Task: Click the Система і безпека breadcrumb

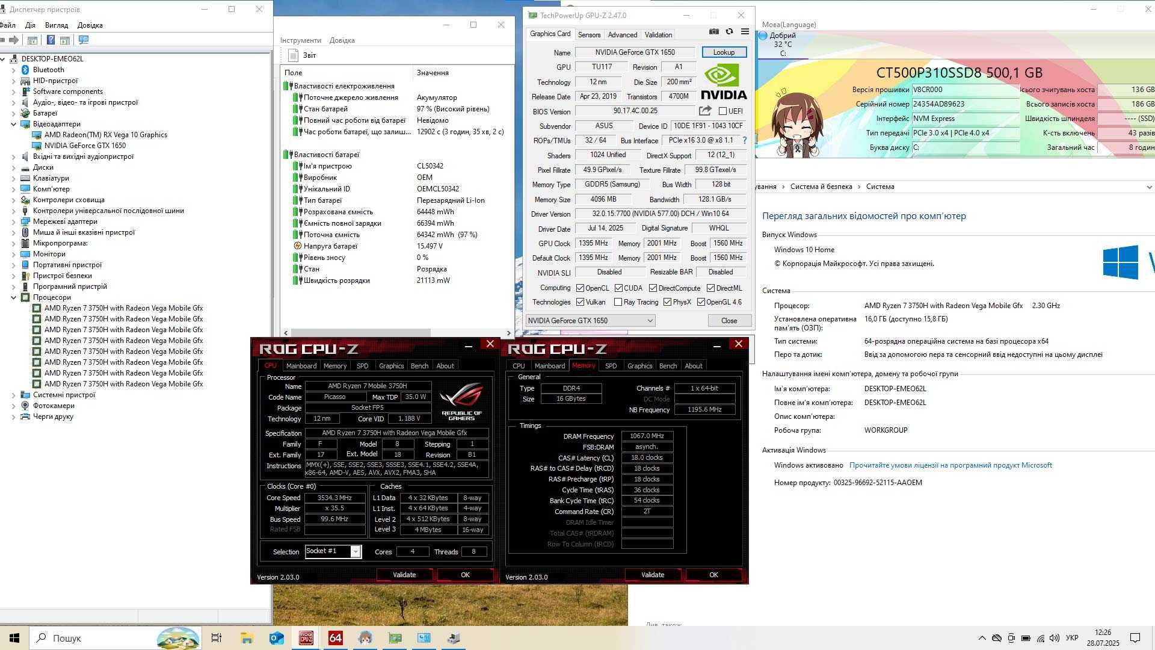Action: coord(821,187)
